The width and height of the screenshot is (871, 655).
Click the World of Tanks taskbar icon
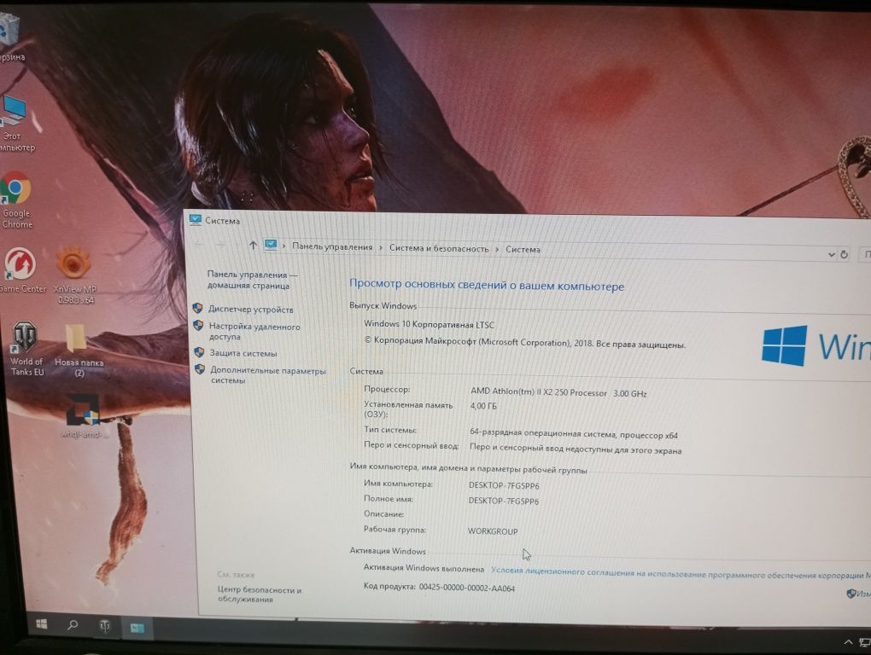pyautogui.click(x=104, y=626)
